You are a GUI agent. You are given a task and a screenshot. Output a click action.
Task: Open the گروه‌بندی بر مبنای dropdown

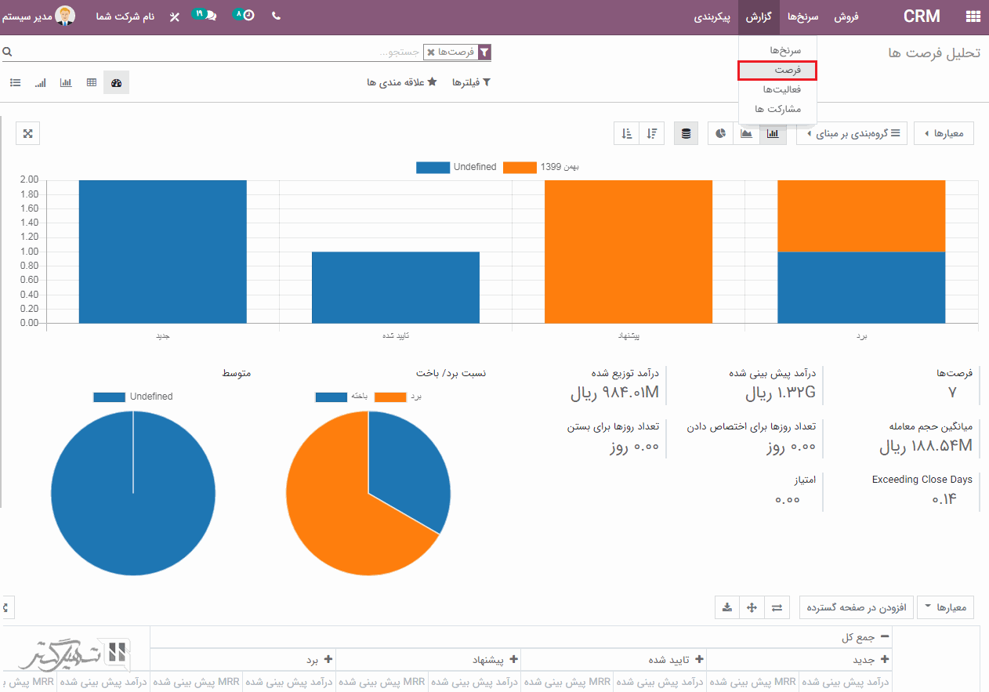pos(856,134)
